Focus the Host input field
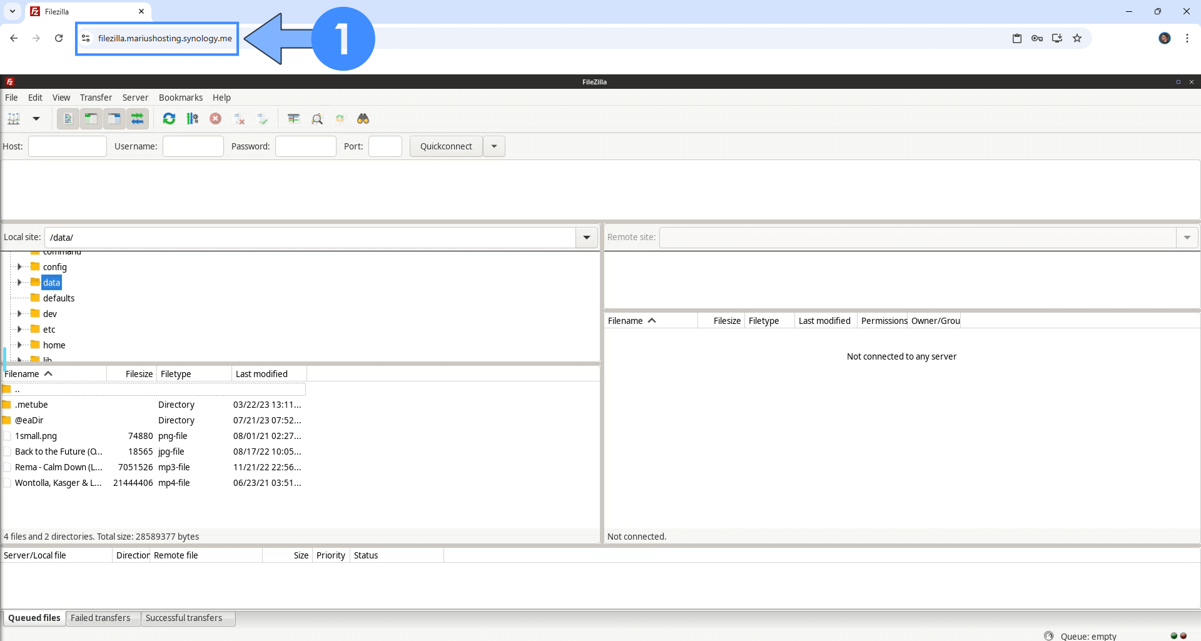1201x641 pixels. coord(68,146)
